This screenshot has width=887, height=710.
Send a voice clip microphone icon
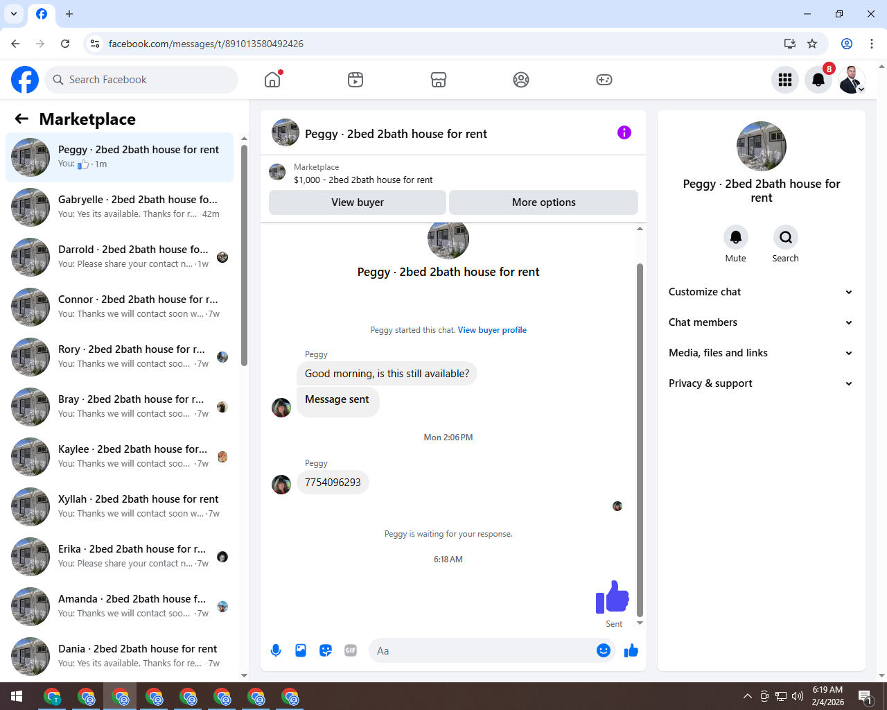pyautogui.click(x=276, y=650)
